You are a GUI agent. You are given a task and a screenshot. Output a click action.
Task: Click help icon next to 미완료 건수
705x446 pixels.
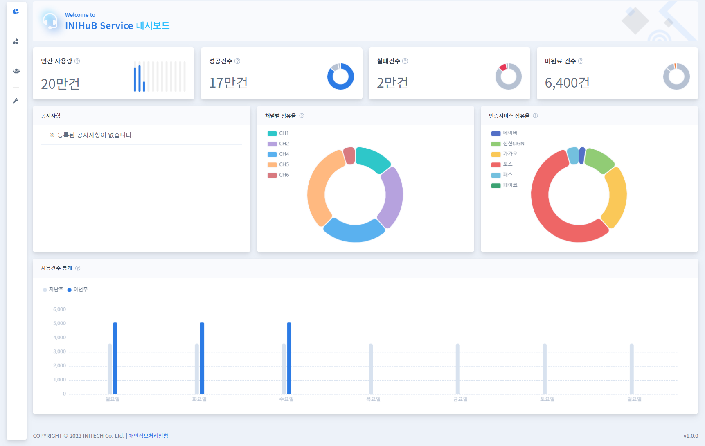coord(581,61)
